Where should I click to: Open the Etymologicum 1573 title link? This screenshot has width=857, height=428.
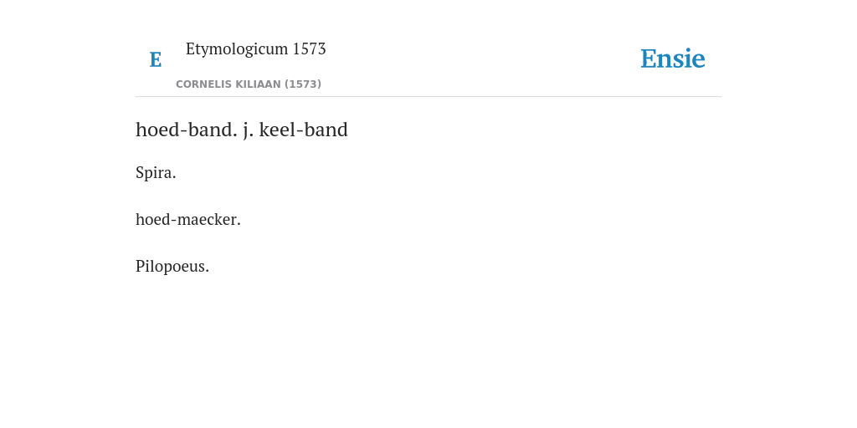pos(256,48)
